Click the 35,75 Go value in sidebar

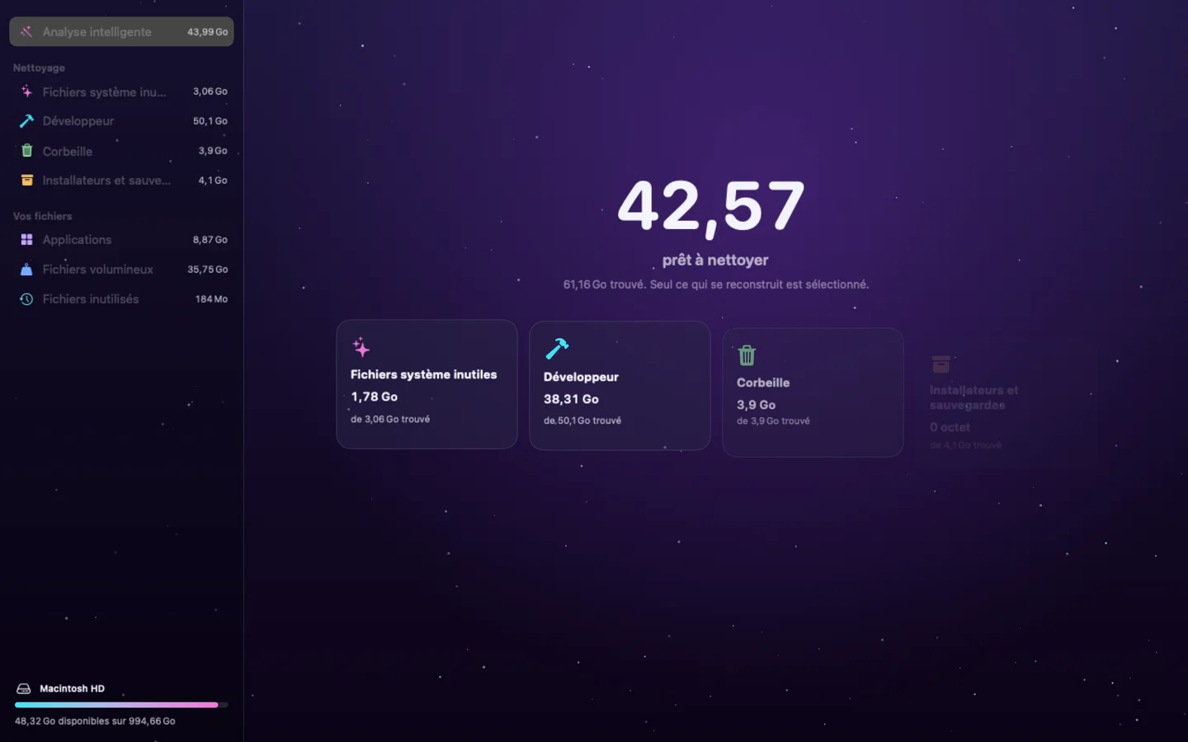(208, 270)
